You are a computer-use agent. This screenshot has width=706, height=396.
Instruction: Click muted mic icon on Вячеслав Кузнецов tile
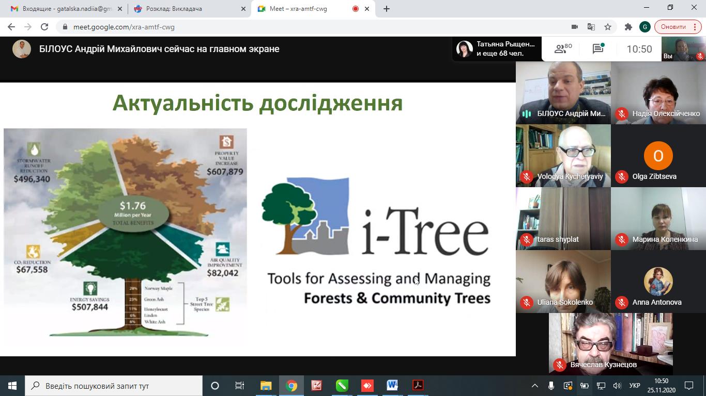coord(560,365)
